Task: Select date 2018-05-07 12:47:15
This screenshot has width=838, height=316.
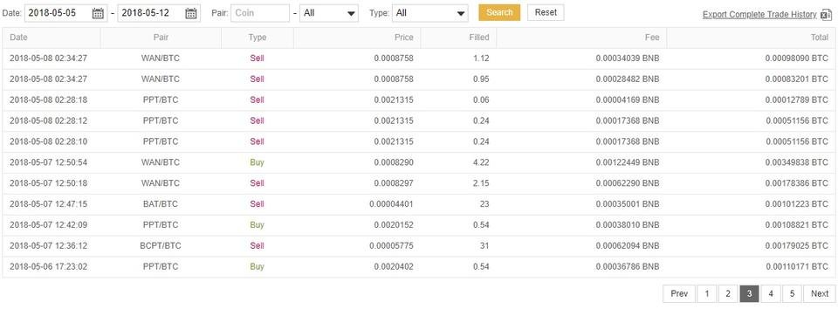Action: 49,204
